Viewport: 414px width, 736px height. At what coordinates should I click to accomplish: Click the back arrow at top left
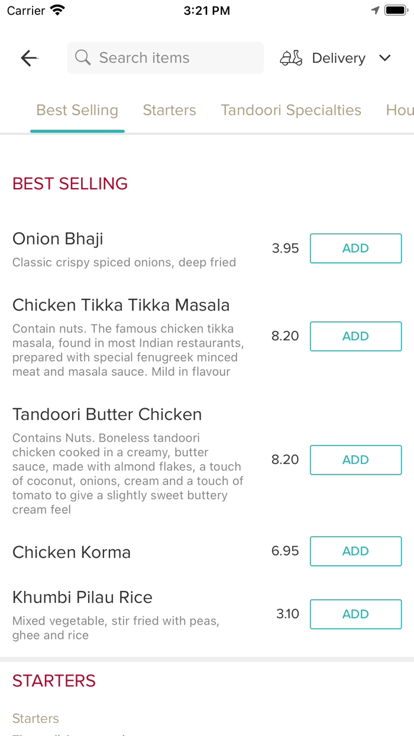click(x=28, y=57)
